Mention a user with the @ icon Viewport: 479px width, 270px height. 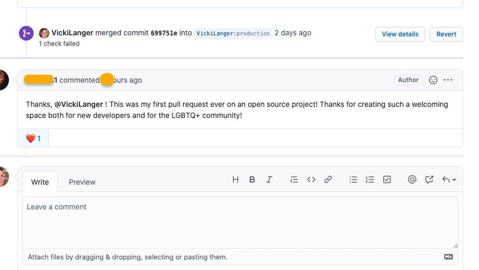pyautogui.click(x=412, y=180)
